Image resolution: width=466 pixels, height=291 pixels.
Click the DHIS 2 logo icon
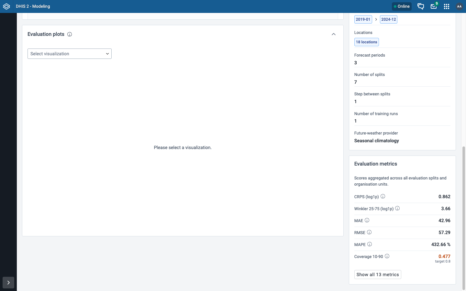(6, 6)
